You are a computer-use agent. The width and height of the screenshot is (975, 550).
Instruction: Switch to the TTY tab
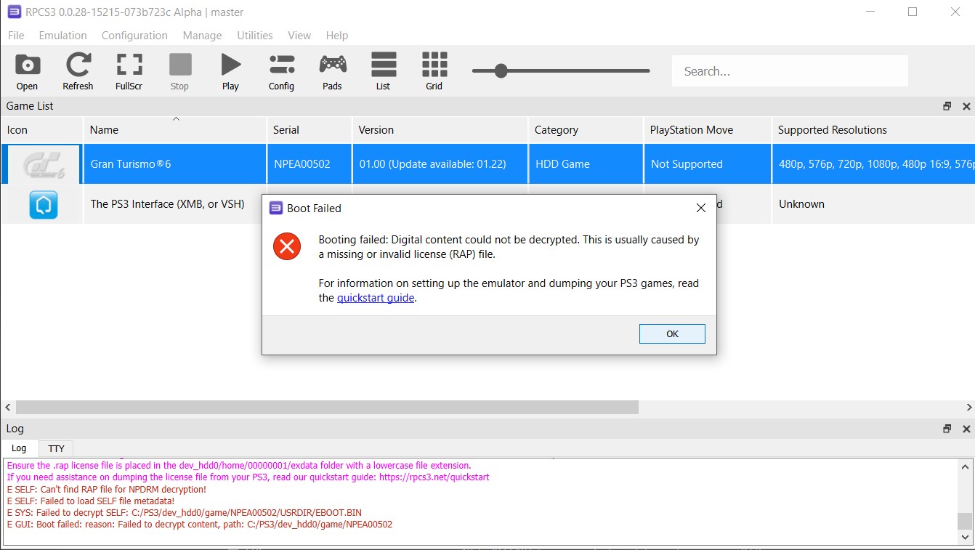coord(56,448)
